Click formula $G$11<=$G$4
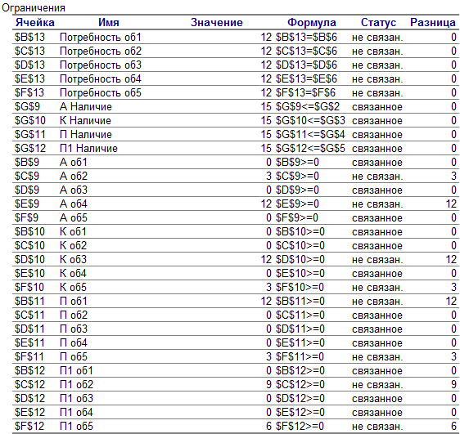Screen dimensions: 460x434 [310, 134]
